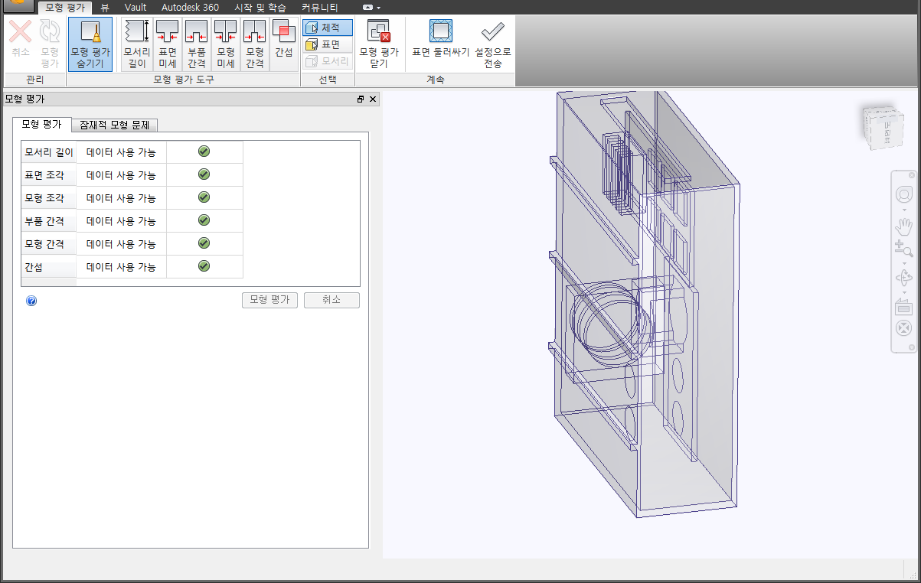Switch to the 잠재적 모형 문제 tab
Image resolution: width=921 pixels, height=583 pixels.
click(115, 125)
